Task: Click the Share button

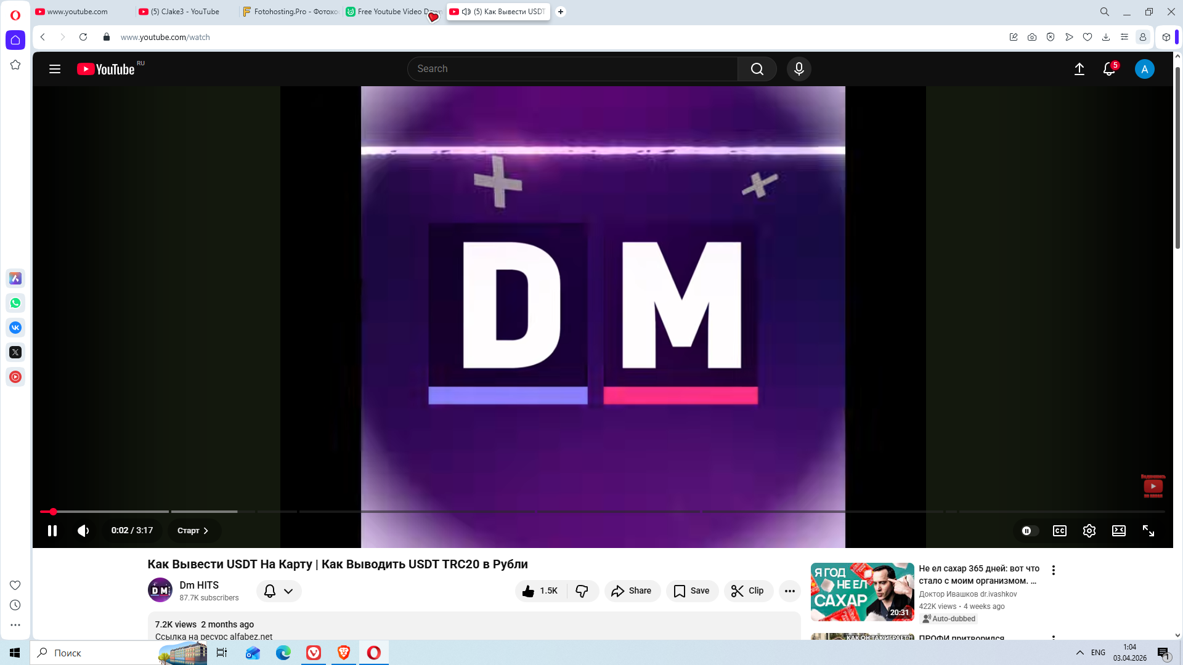Action: tap(632, 591)
